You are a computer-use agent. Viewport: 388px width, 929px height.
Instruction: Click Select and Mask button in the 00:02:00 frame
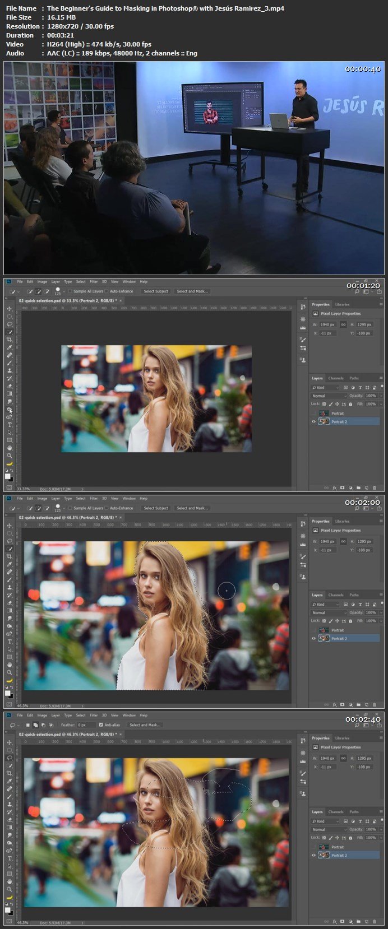193,508
